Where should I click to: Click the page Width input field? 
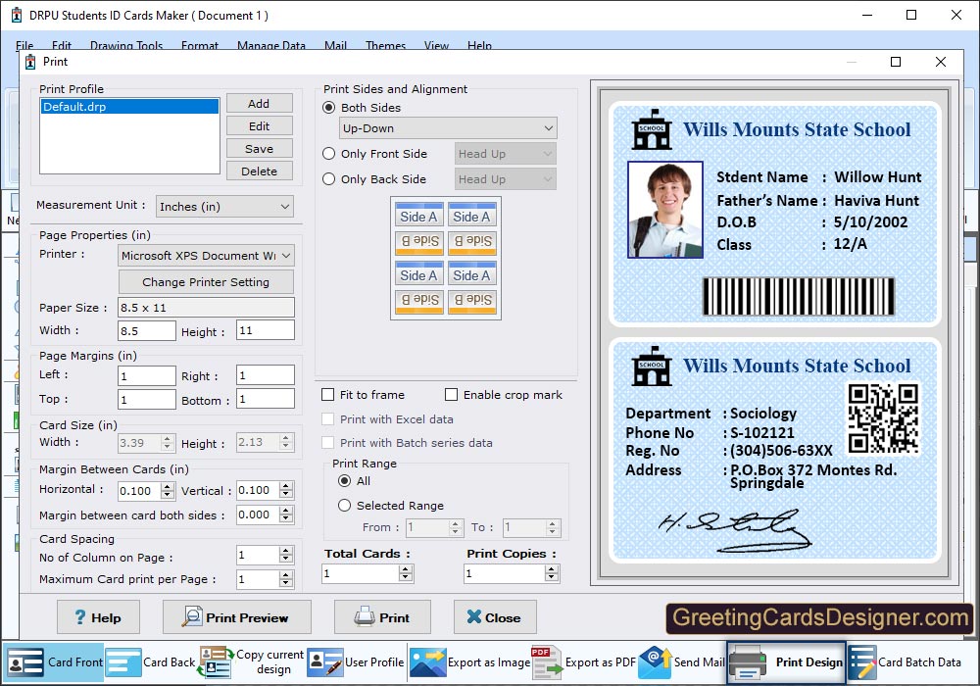(147, 331)
